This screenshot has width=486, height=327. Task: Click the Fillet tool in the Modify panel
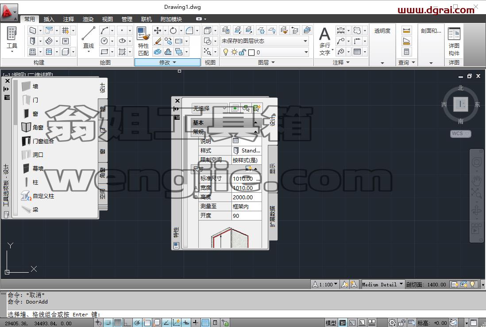(189, 30)
